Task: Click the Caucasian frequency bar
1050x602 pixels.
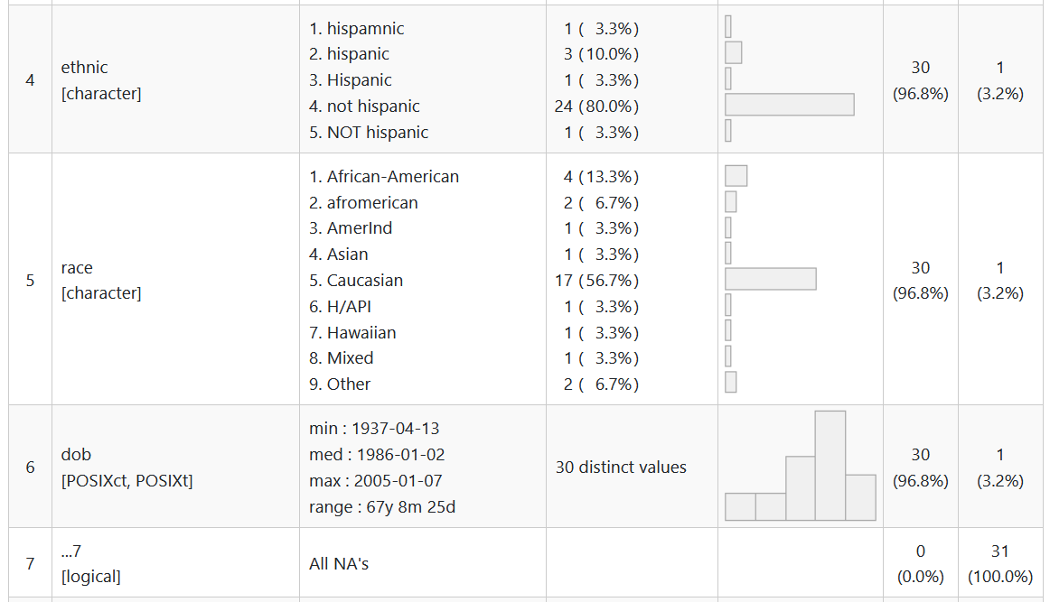Action: (x=770, y=279)
